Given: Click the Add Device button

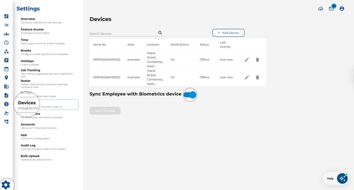Looking at the screenshot, I should click(x=228, y=33).
